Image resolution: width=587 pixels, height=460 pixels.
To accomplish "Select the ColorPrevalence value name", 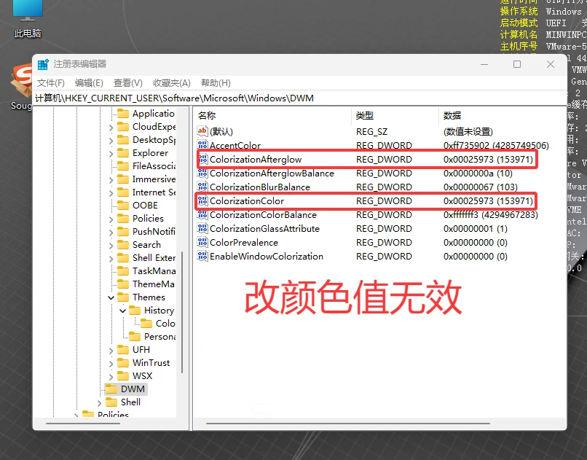I will [x=244, y=242].
